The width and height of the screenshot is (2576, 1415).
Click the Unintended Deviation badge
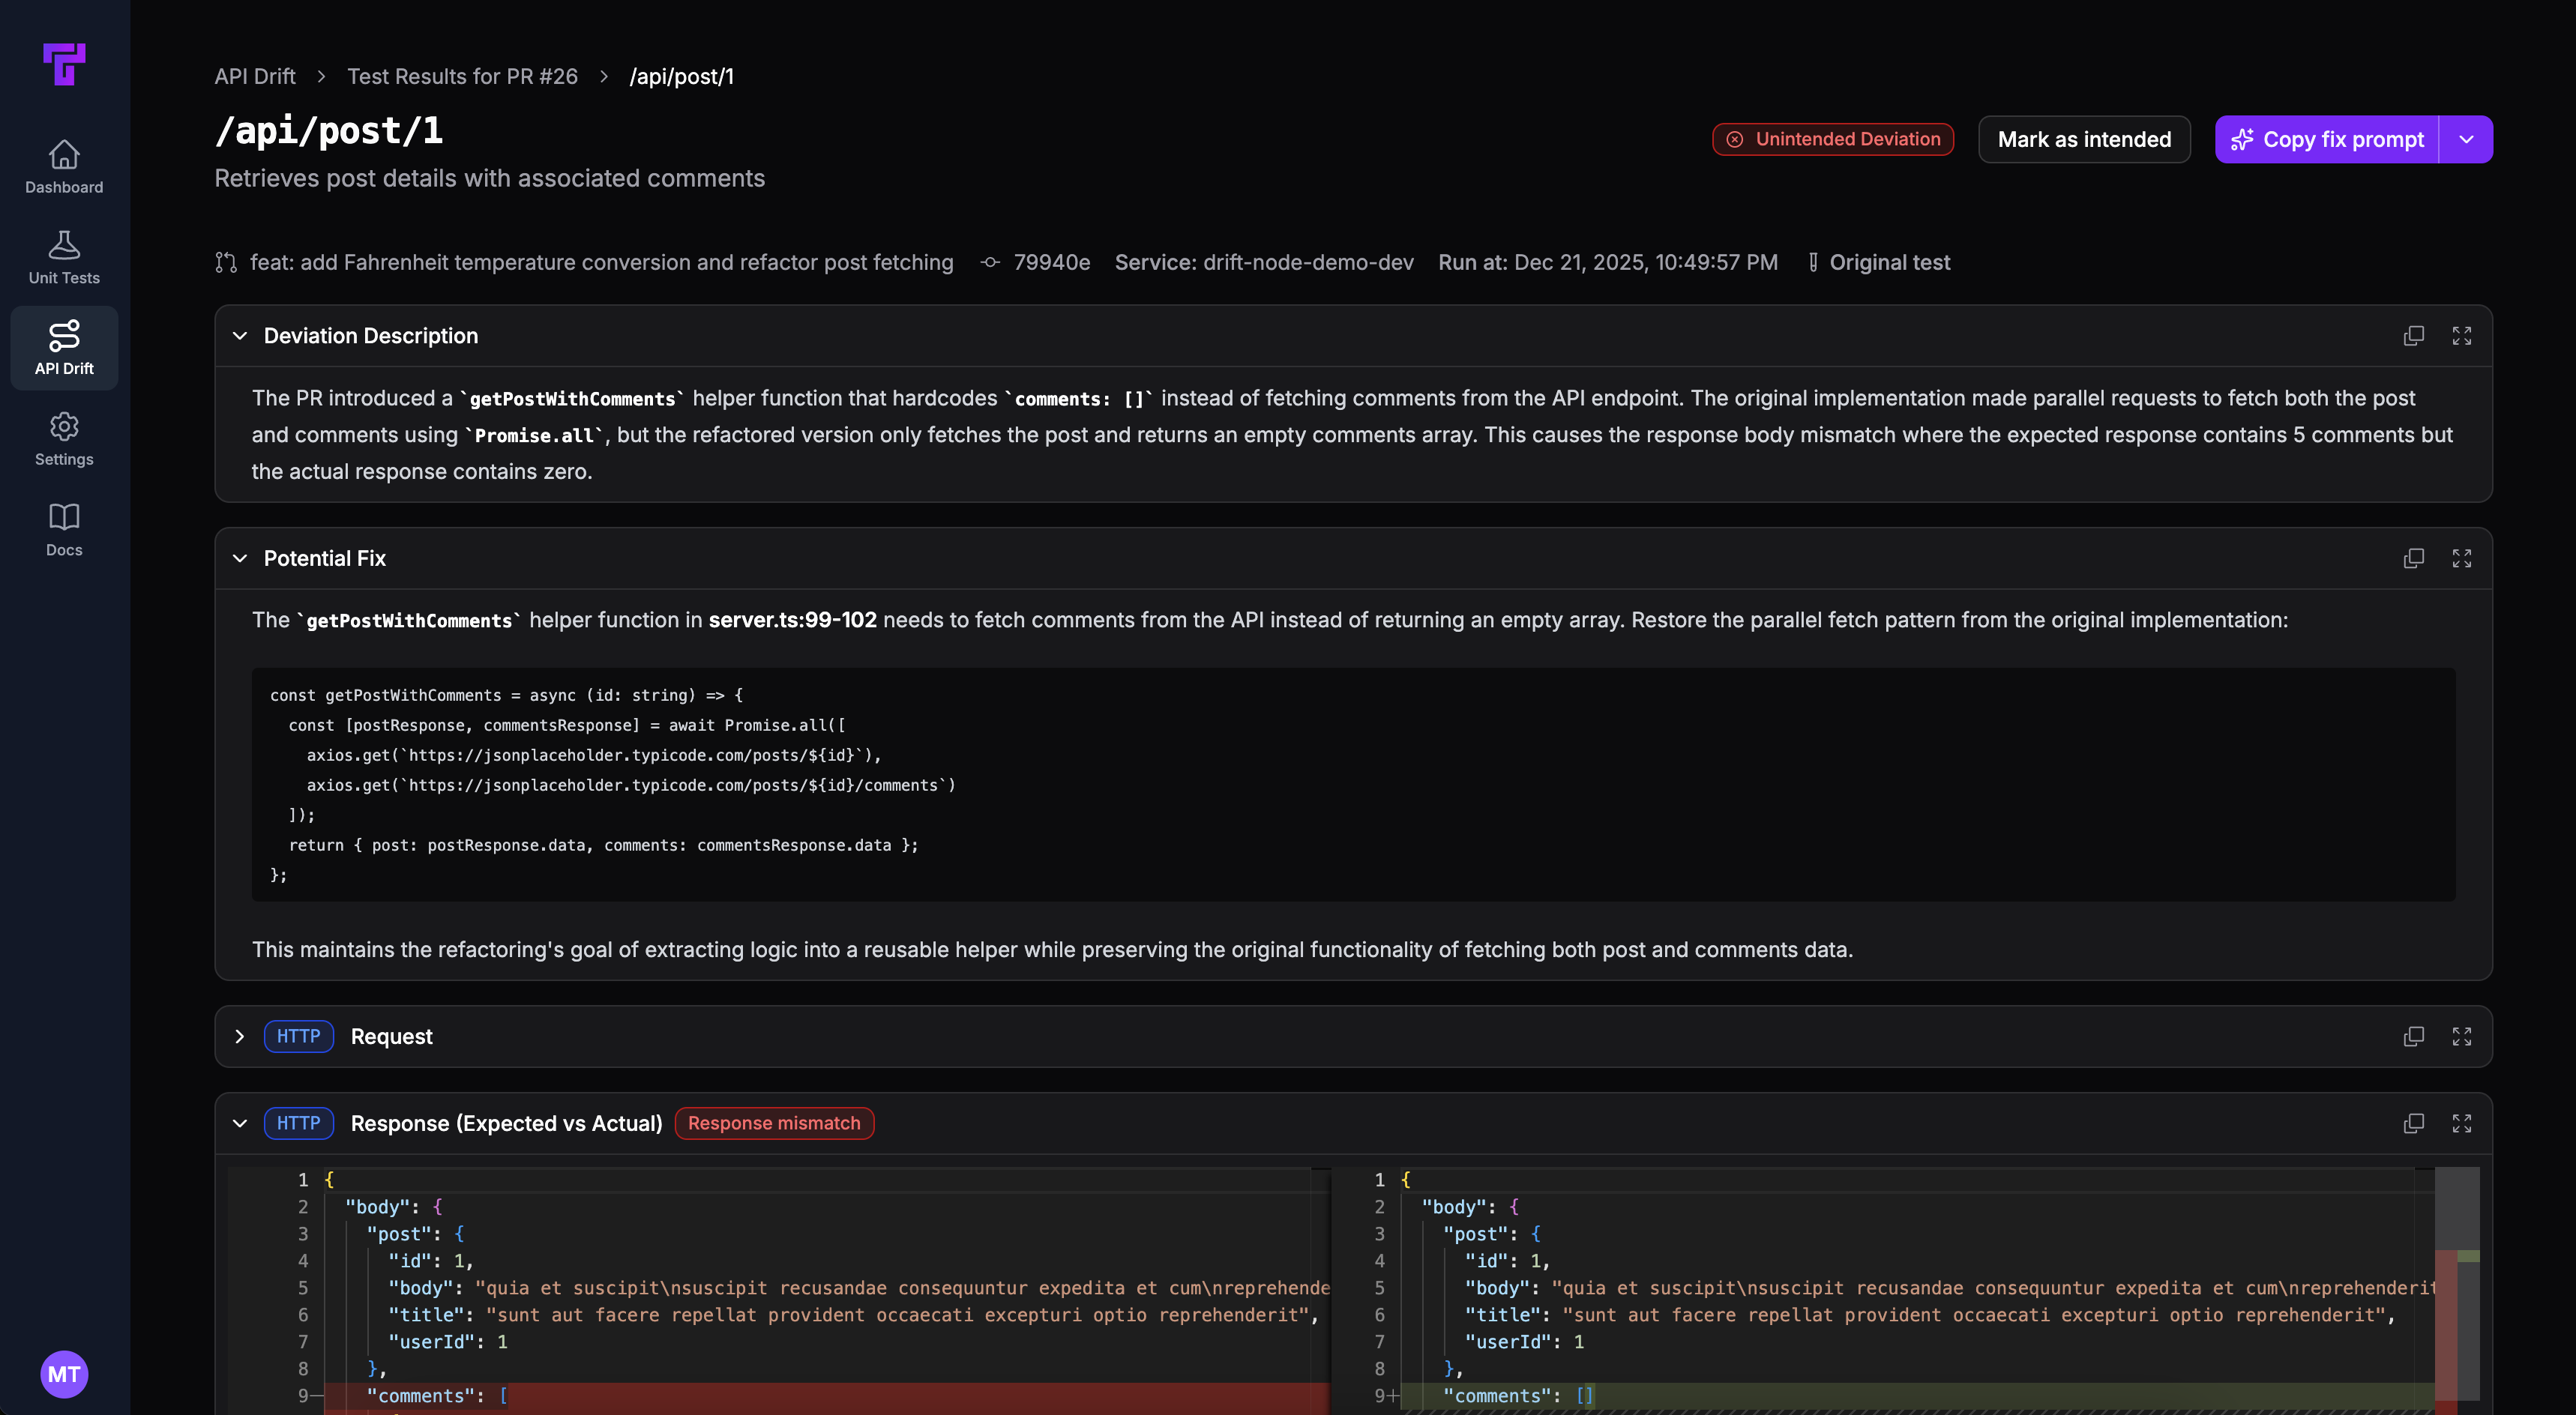1832,139
